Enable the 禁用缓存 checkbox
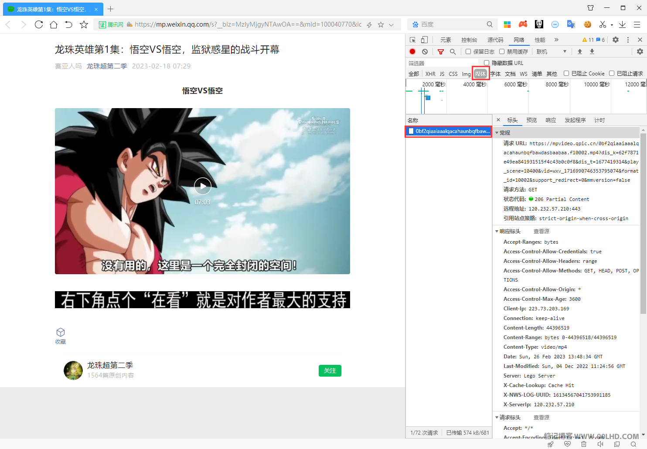The image size is (647, 449). click(502, 51)
